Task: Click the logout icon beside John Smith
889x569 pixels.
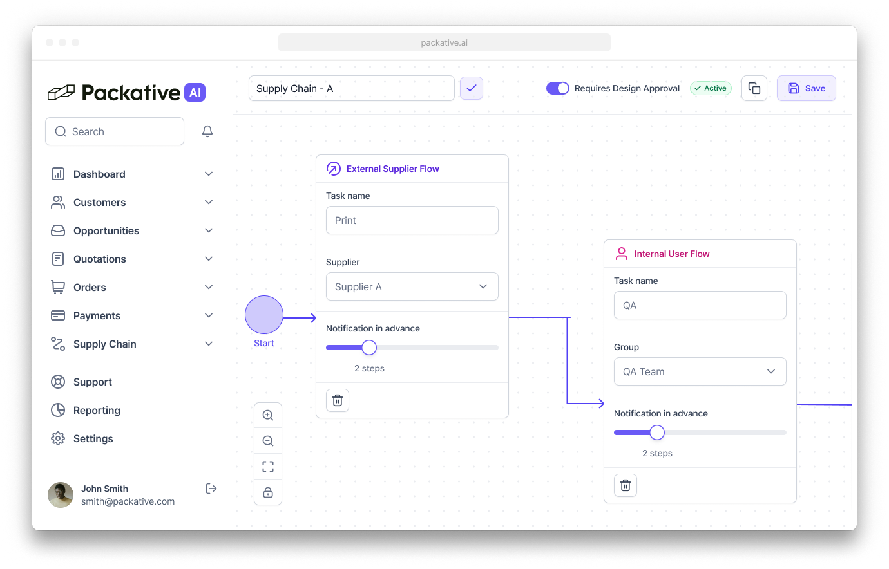Action: pyautogui.click(x=211, y=489)
